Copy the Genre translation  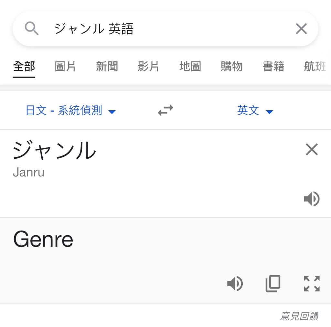tap(273, 284)
